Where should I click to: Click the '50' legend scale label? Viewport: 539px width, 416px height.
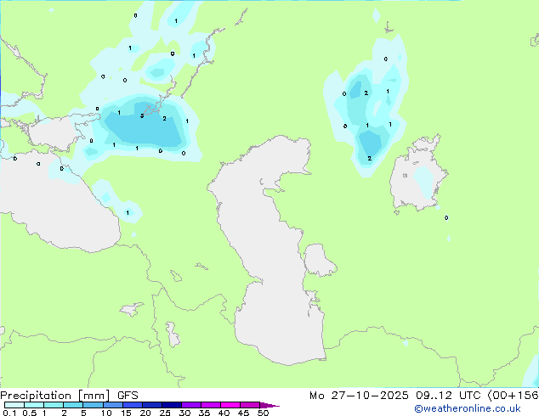(x=263, y=413)
